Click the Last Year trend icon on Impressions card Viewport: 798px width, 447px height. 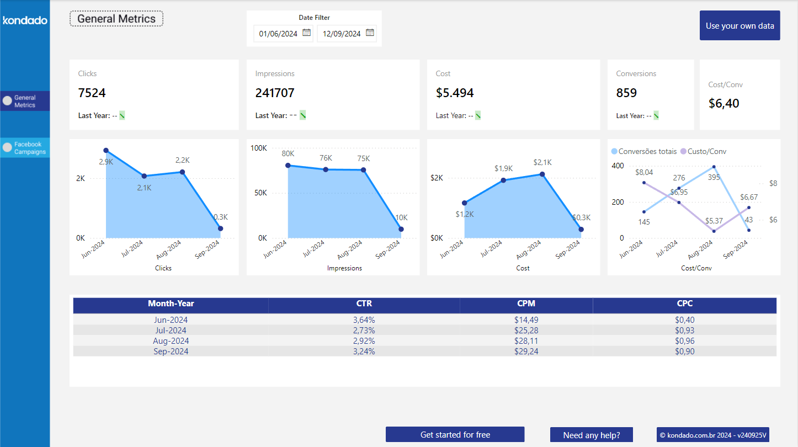(301, 115)
